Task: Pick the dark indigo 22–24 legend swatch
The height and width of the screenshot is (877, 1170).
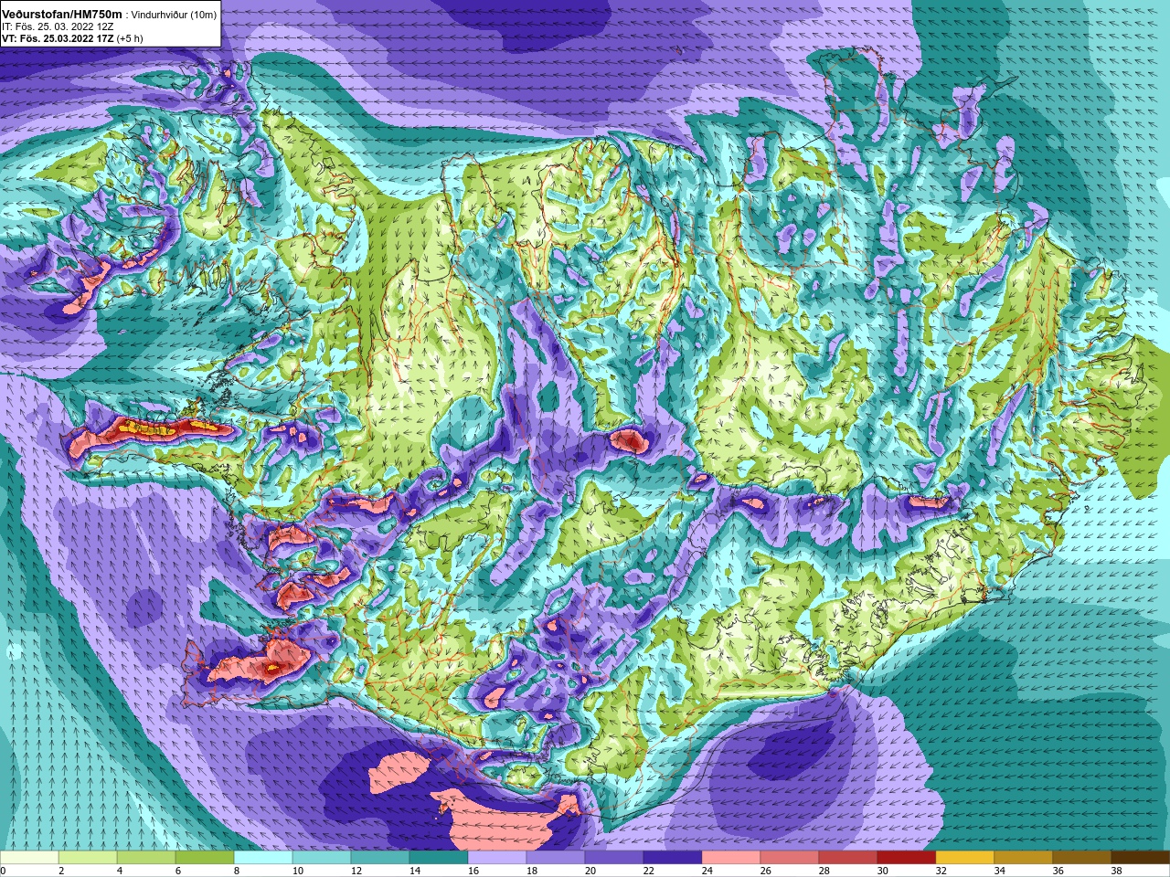Action: (x=673, y=858)
